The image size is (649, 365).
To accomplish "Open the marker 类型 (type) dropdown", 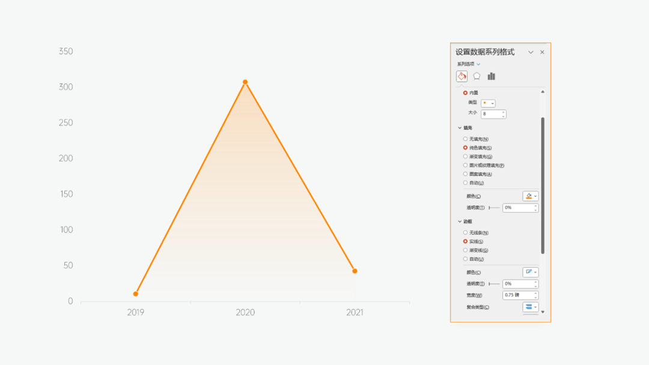I will 488,103.
